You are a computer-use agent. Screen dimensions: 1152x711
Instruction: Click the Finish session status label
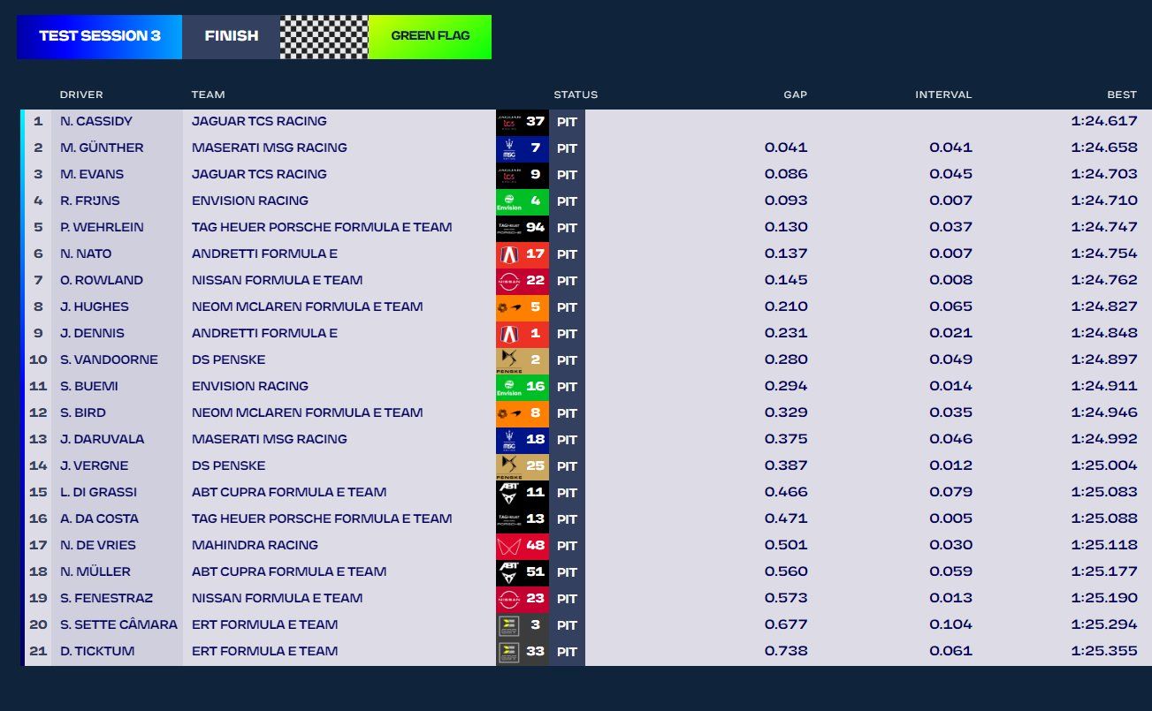coord(231,36)
